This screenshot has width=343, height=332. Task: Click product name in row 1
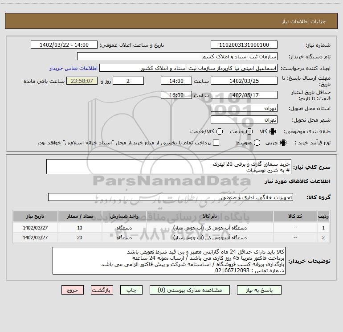(210, 228)
